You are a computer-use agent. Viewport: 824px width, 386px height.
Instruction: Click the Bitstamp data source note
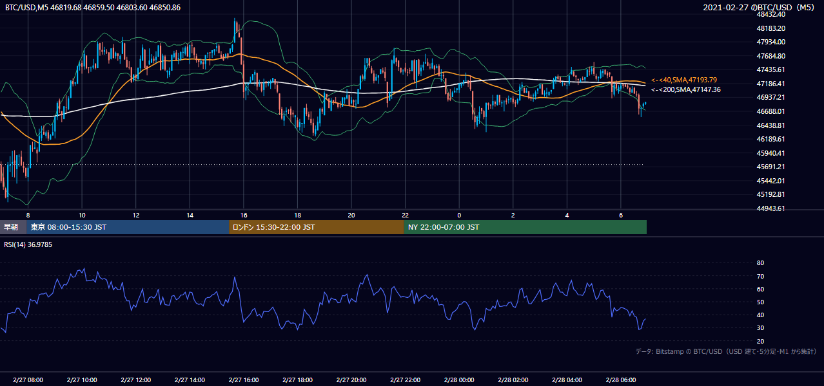click(726, 352)
